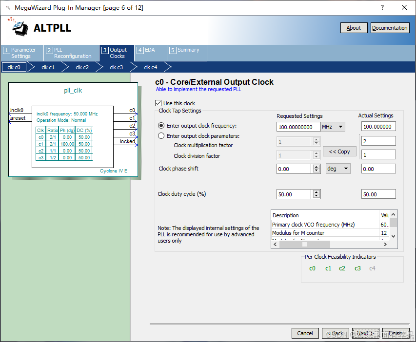Increase clock phase shift with up arrow

(x=316, y=167)
